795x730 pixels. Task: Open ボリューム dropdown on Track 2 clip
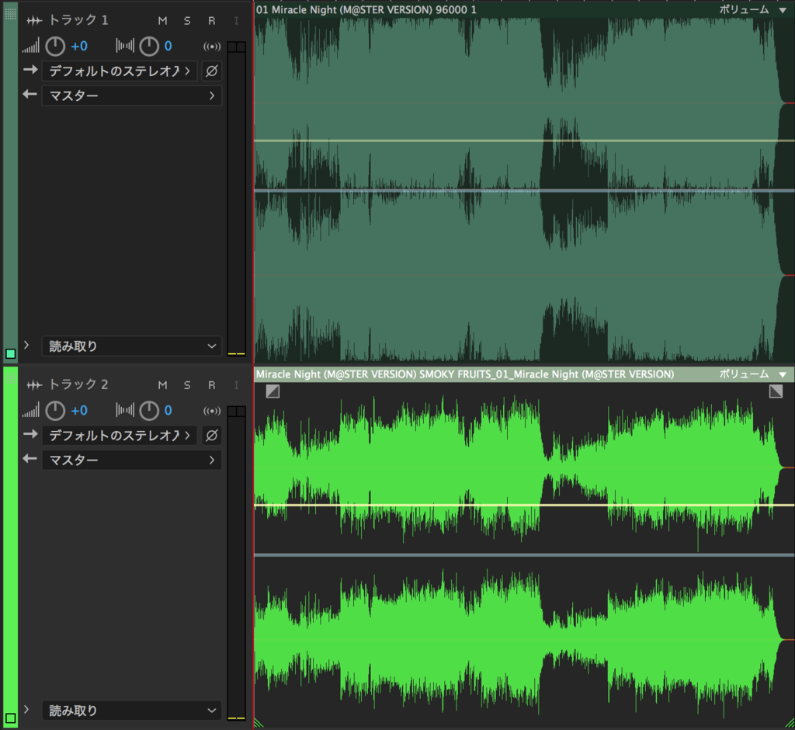coord(753,374)
